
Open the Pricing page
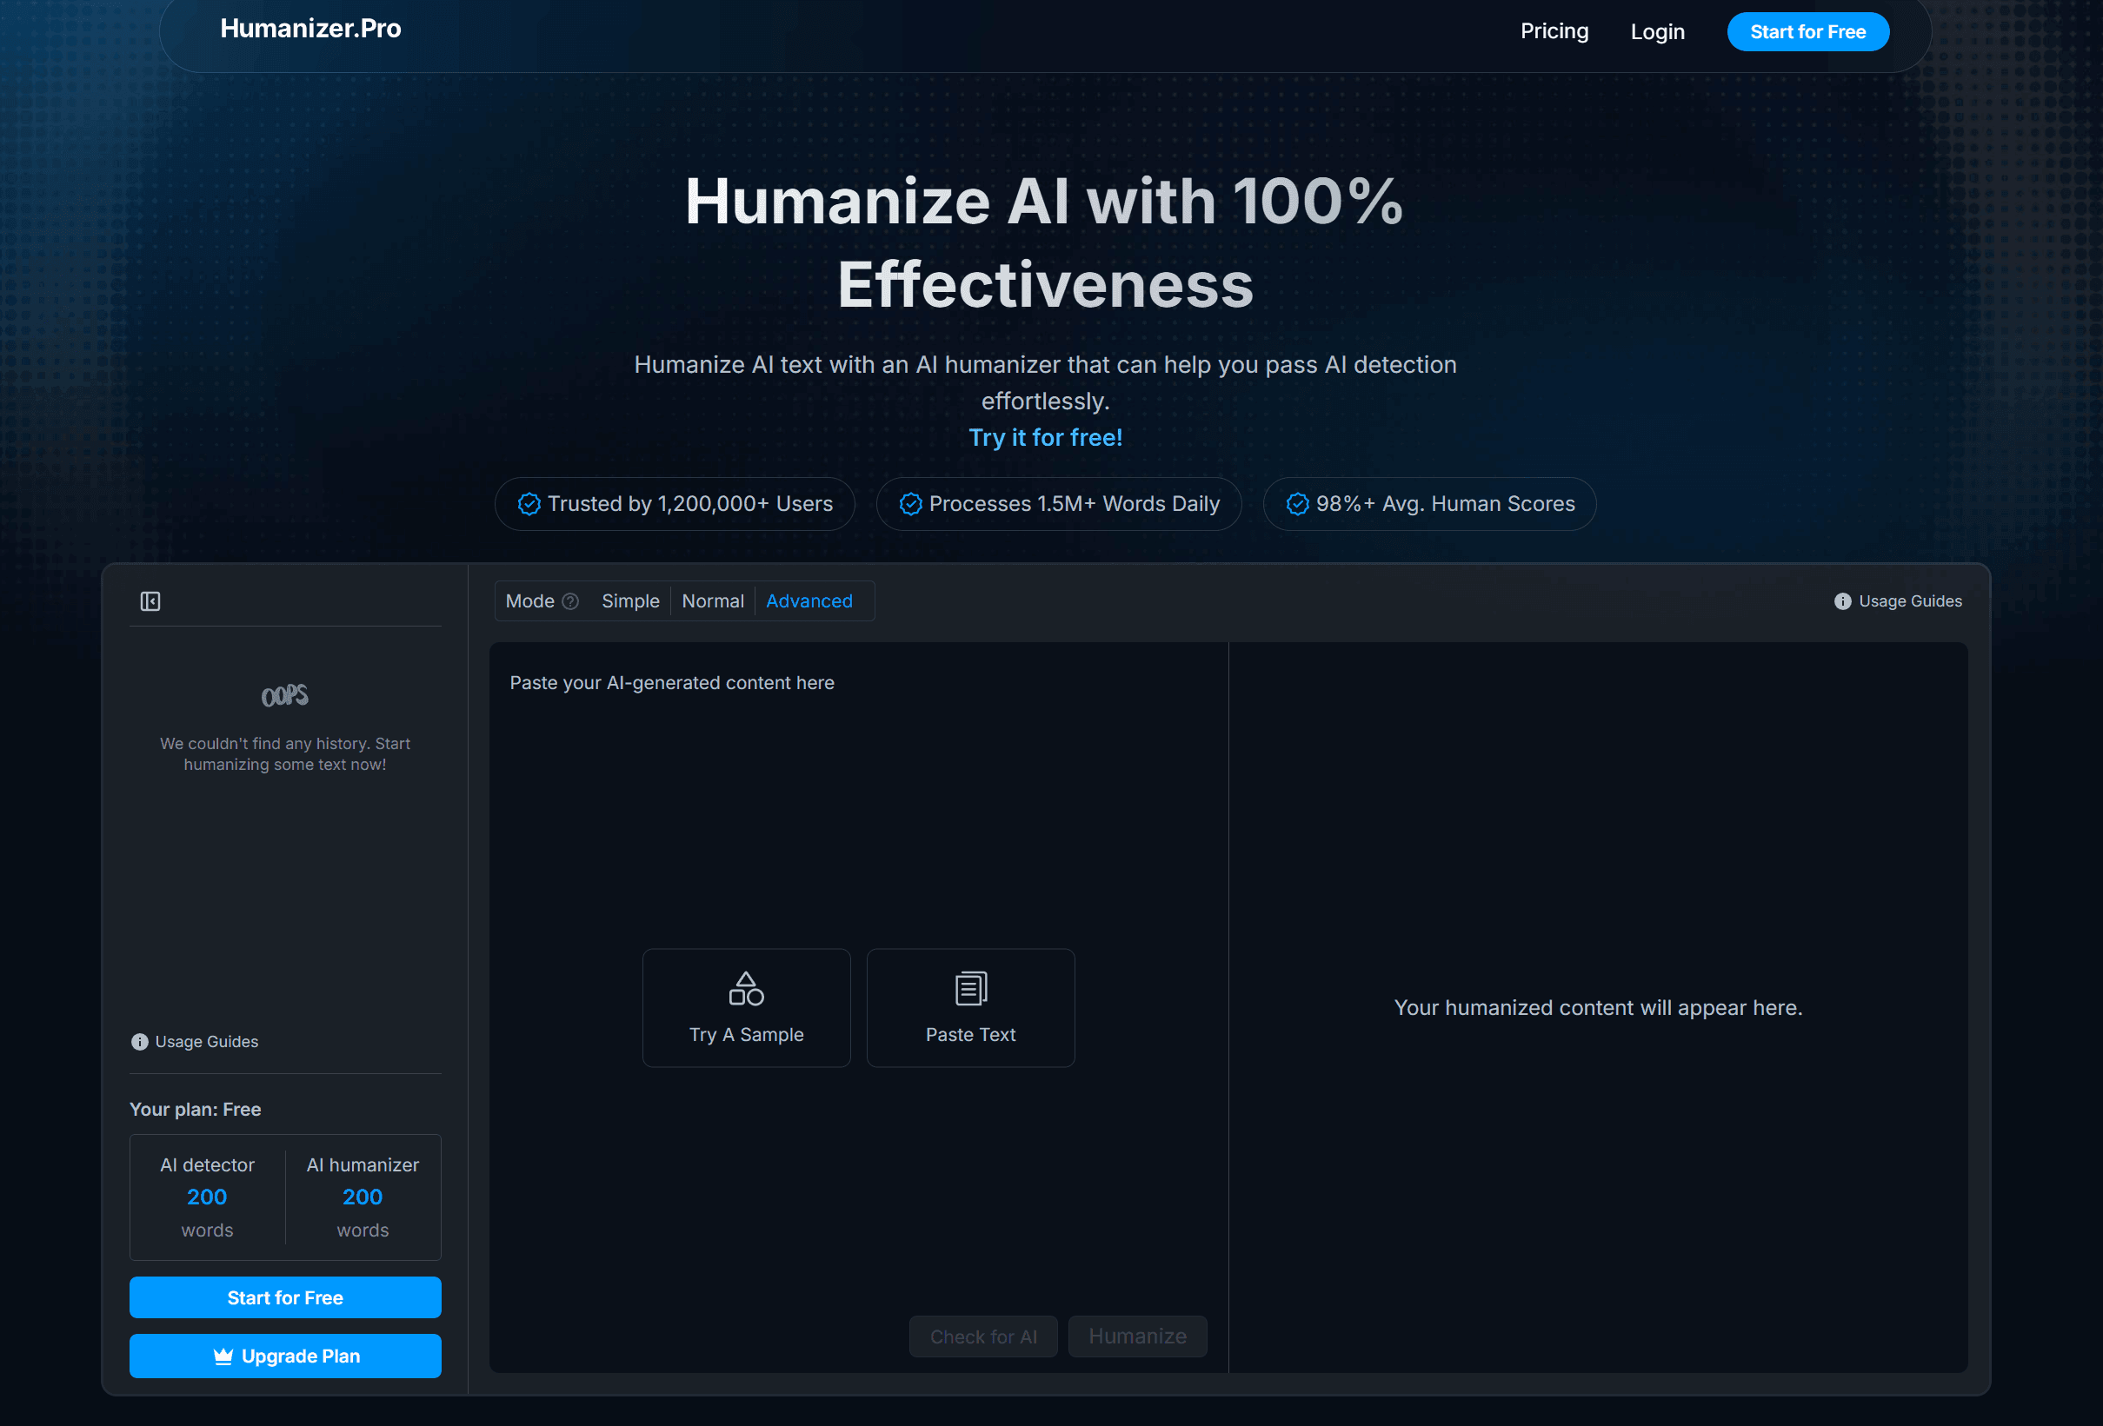coord(1554,31)
